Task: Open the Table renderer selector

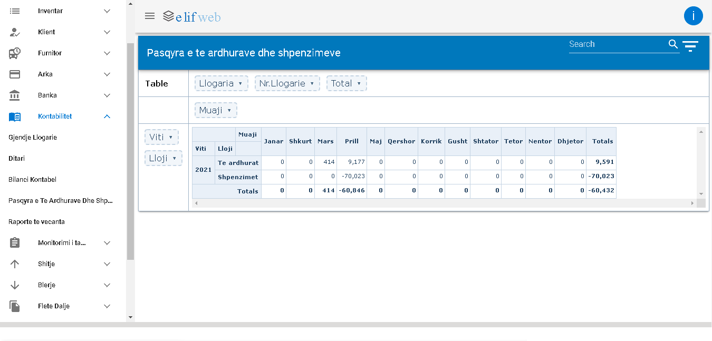Action: [157, 84]
